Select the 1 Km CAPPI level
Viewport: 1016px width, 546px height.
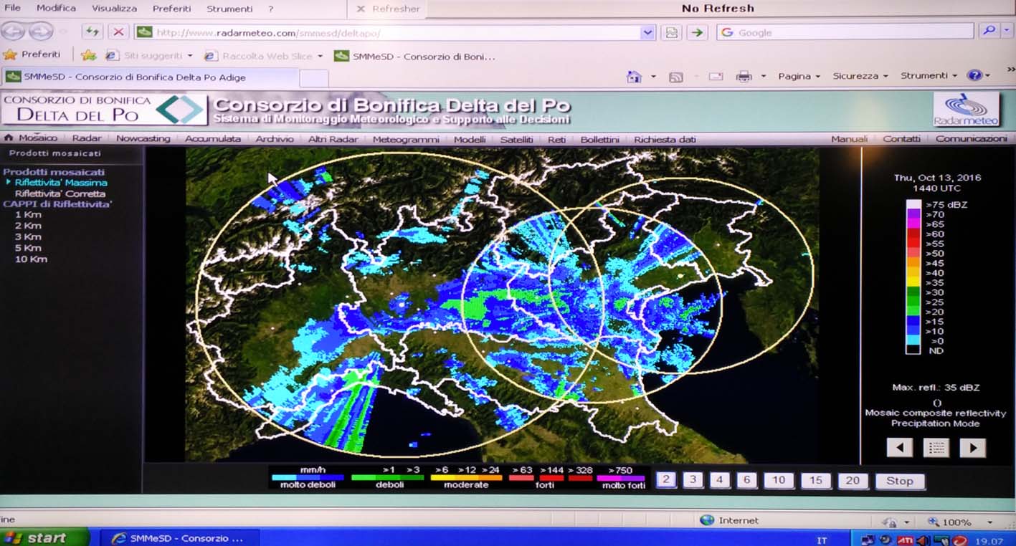tap(28, 215)
